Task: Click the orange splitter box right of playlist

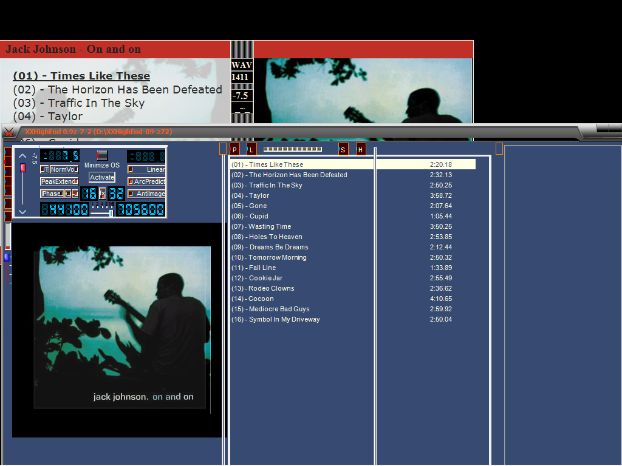Action: pos(499,149)
